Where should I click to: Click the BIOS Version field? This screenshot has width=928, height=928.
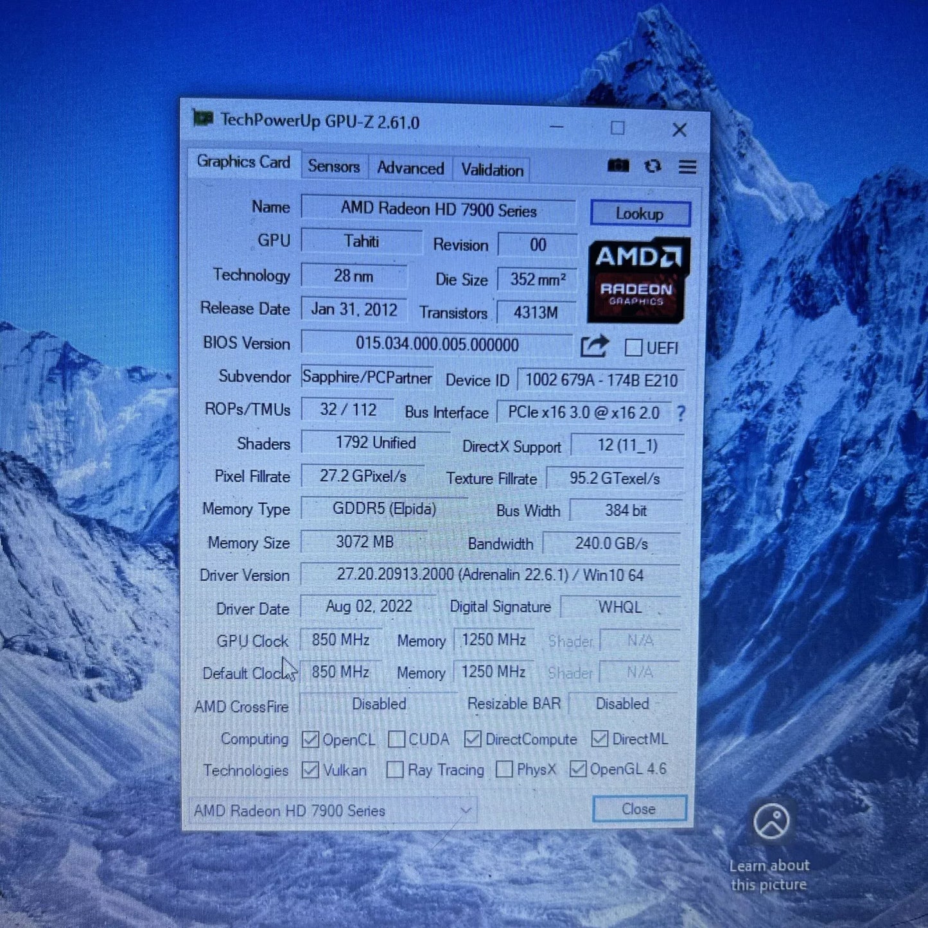pos(437,344)
